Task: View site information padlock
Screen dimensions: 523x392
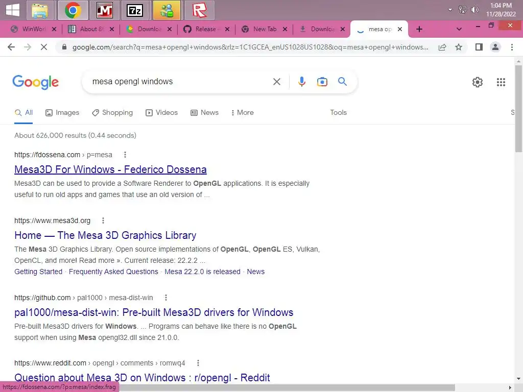Action: (x=64, y=47)
